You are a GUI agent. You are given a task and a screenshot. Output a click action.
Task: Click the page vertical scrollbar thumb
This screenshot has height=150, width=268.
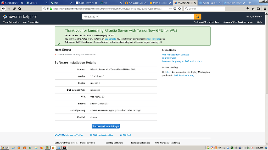click(266, 54)
